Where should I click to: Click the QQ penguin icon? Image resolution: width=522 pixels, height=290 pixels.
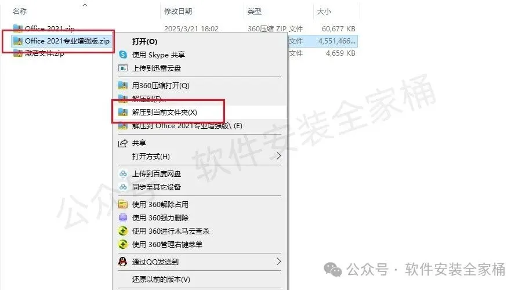coord(123,262)
